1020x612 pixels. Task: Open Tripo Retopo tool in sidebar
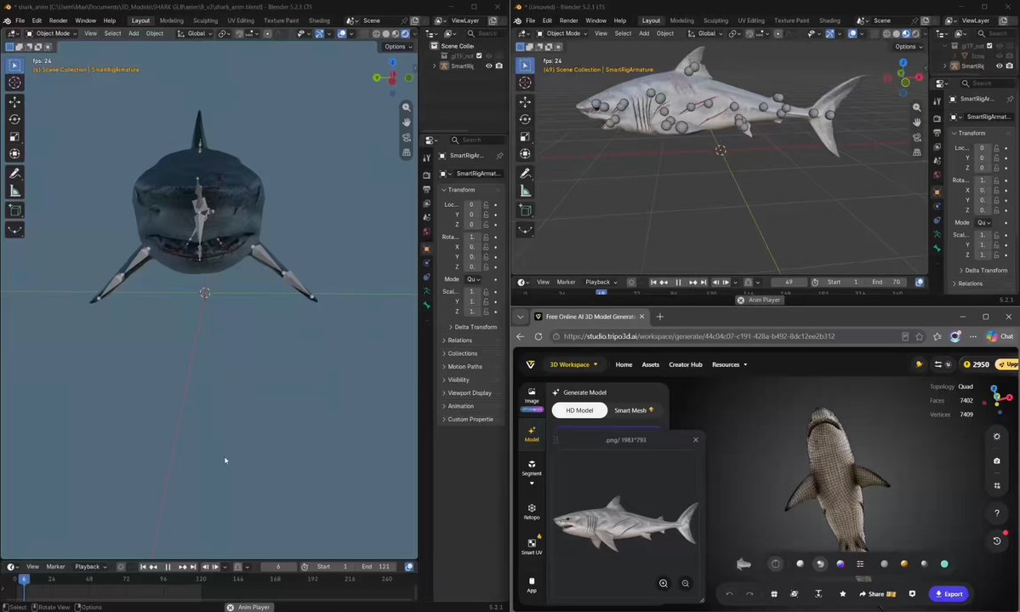pyautogui.click(x=532, y=511)
